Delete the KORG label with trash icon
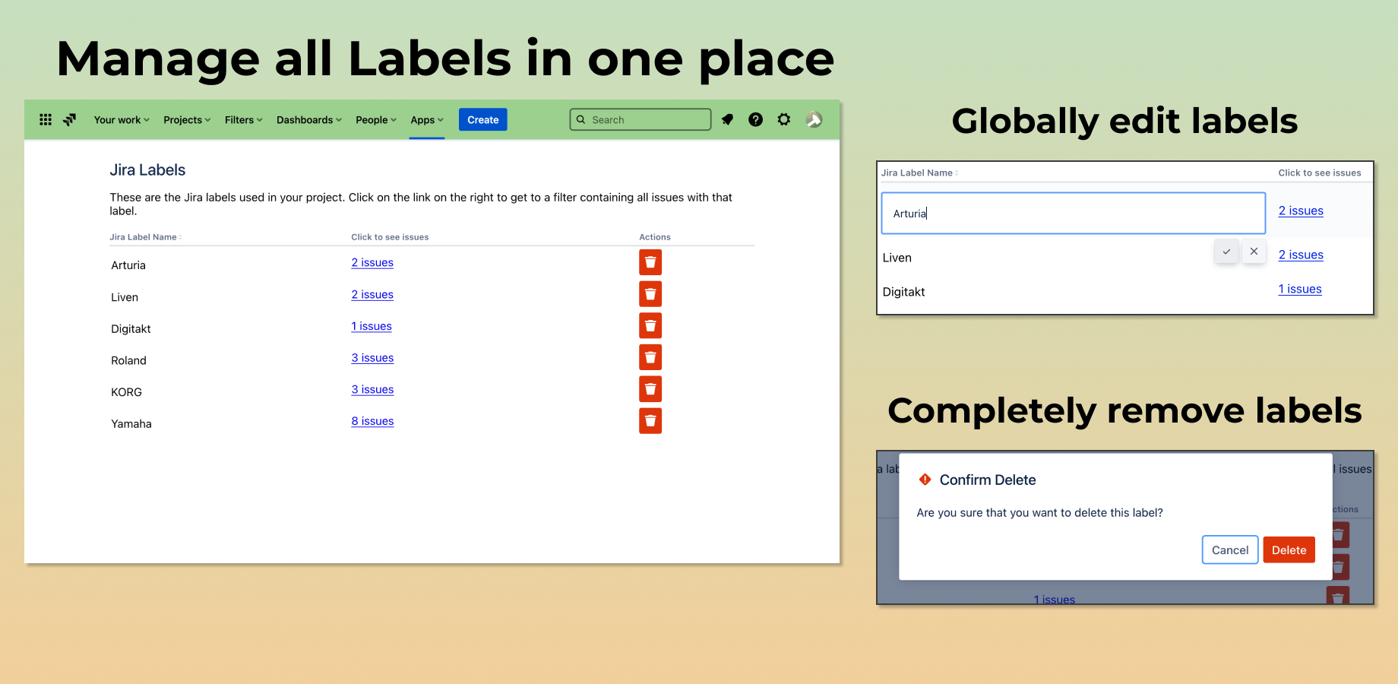The height and width of the screenshot is (684, 1398). (x=650, y=389)
